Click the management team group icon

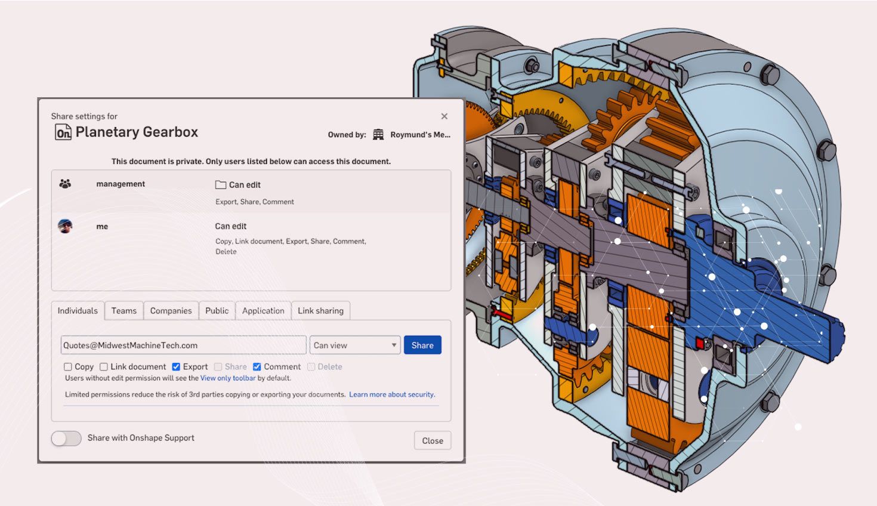click(65, 184)
